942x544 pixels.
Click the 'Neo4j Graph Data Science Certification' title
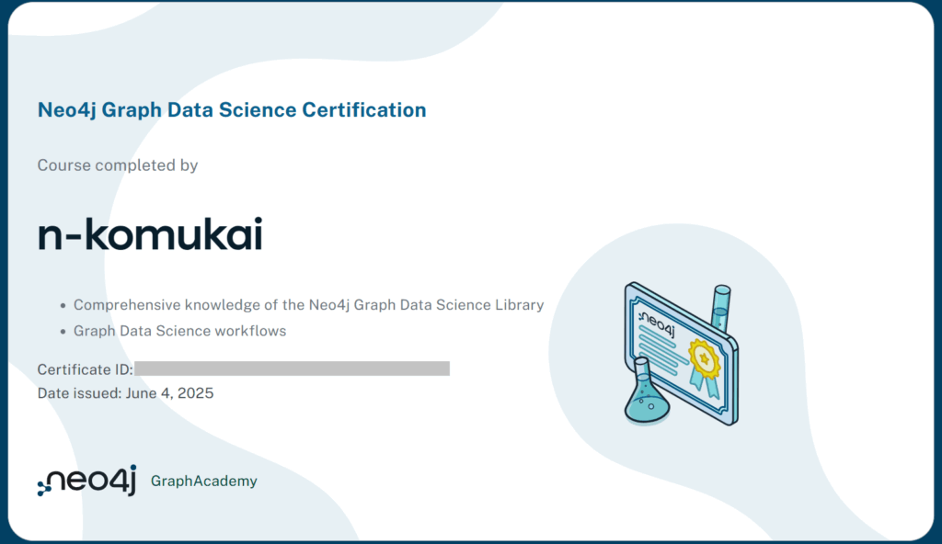232,110
